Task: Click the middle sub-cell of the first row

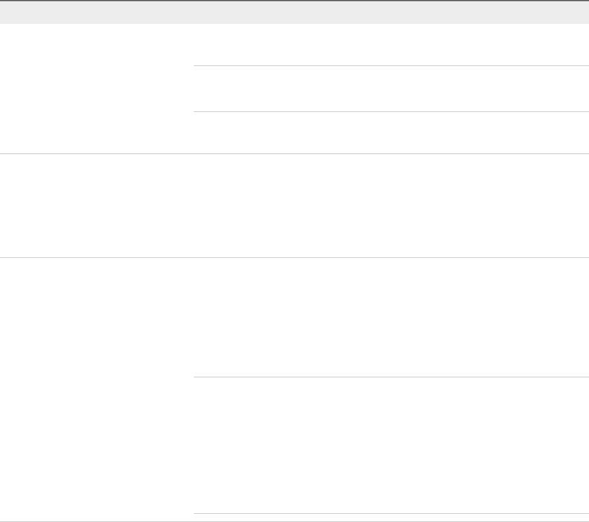Action: pyautogui.click(x=391, y=89)
